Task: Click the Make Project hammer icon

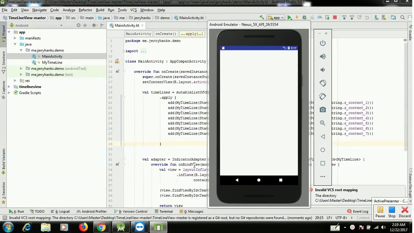Action: pyautogui.click(x=262, y=17)
